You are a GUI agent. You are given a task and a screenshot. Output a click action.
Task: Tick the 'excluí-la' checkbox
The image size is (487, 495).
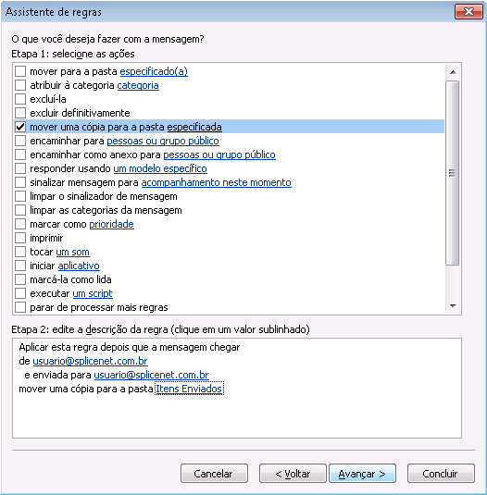coord(20,99)
